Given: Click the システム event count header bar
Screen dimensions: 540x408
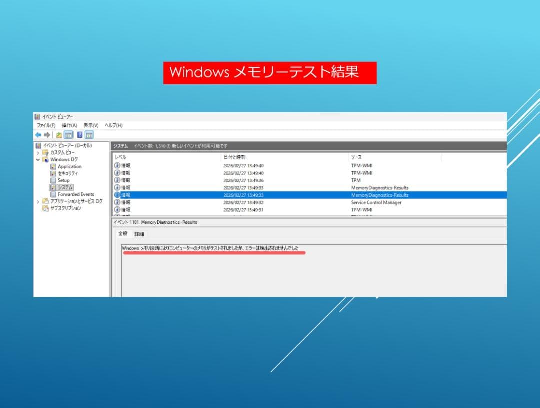Looking at the screenshot, I should click(309, 146).
